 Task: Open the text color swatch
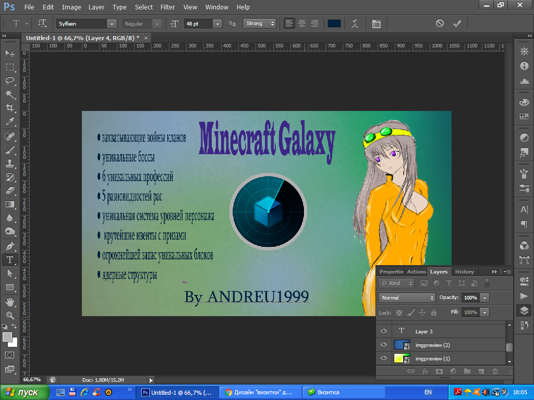click(334, 23)
